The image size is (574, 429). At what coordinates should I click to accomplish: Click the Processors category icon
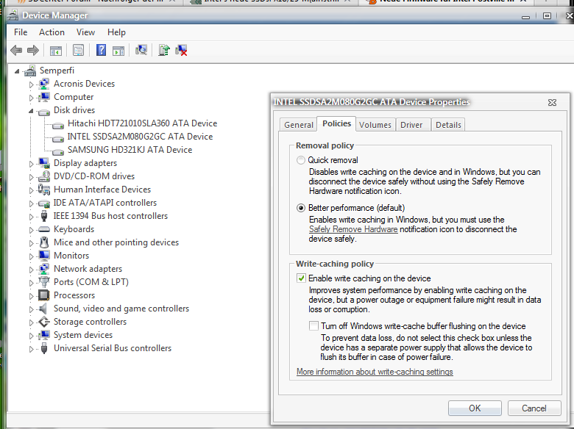(44, 295)
